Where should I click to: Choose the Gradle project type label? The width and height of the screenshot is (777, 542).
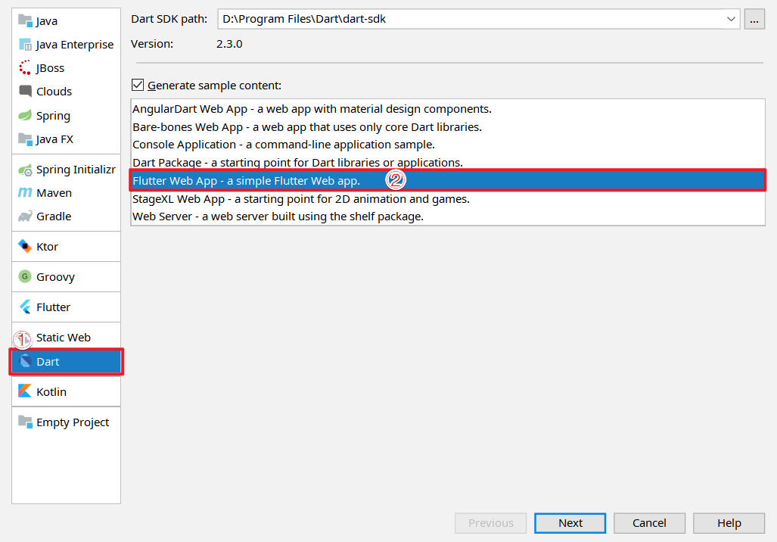tap(54, 216)
